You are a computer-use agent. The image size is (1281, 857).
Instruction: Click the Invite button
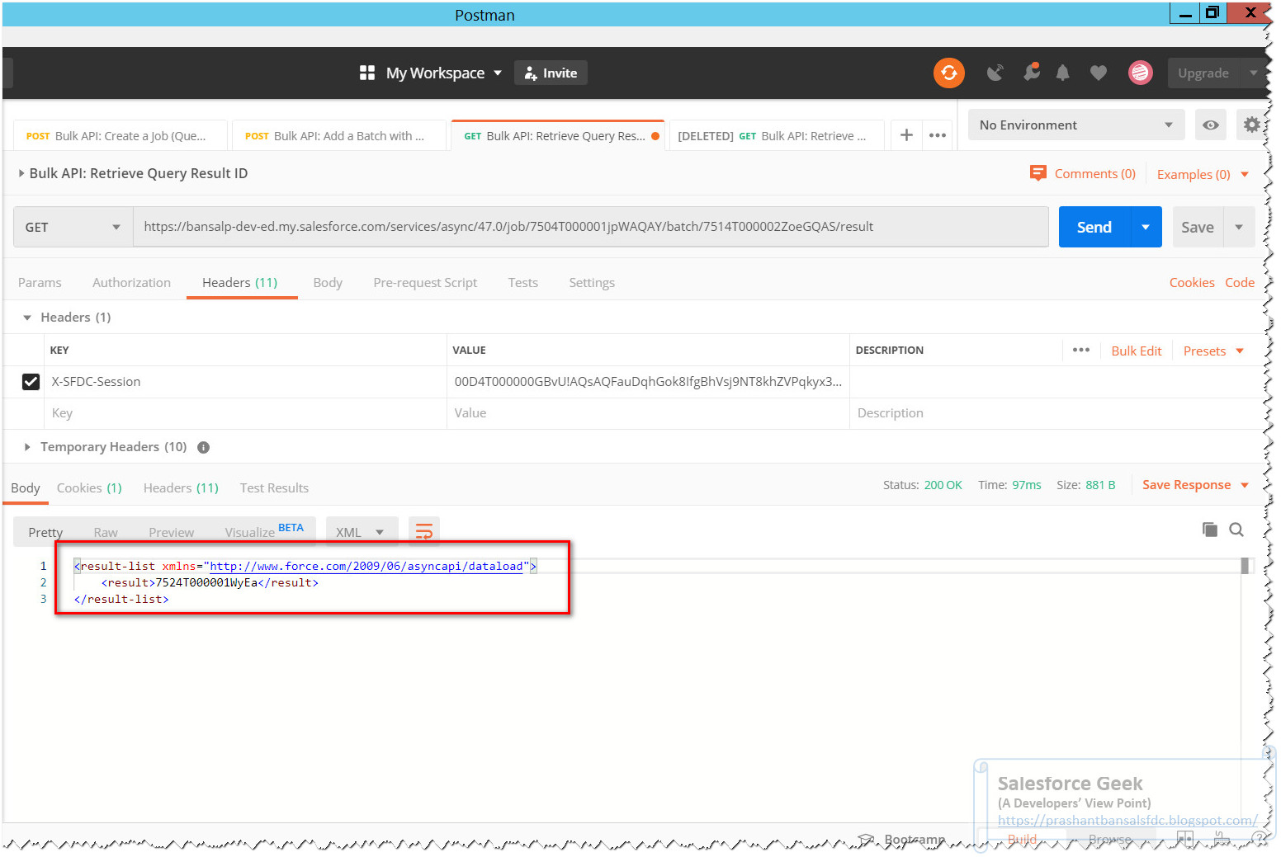coord(551,73)
